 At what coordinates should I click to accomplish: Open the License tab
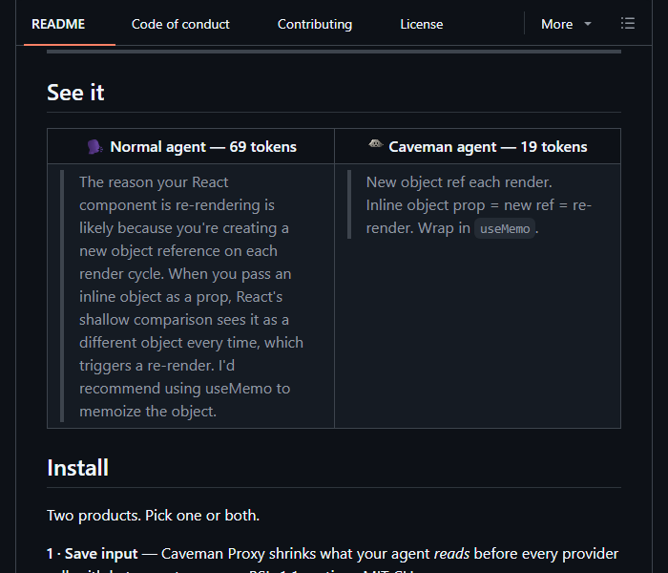click(x=422, y=24)
